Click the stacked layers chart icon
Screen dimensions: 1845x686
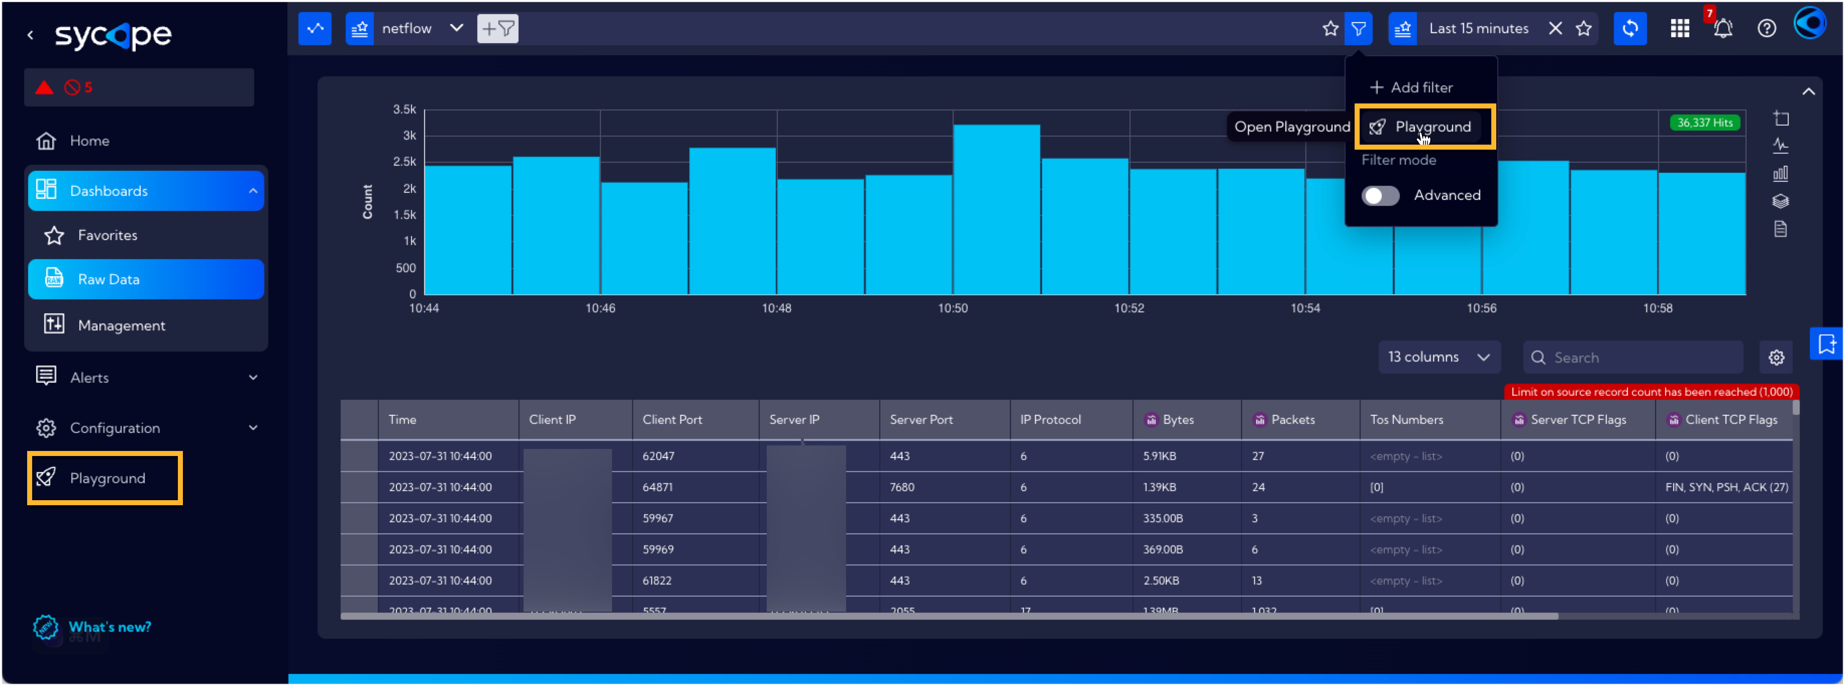pyautogui.click(x=1781, y=201)
